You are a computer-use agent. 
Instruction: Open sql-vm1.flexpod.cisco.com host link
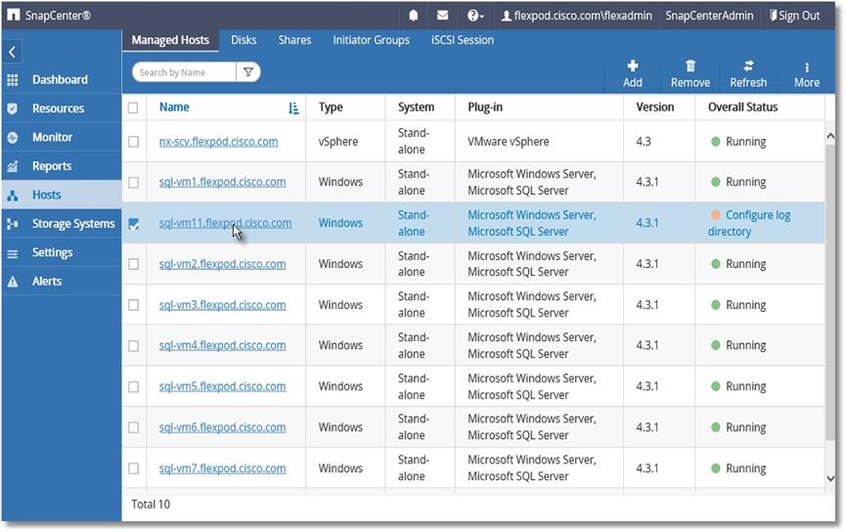[x=222, y=182]
